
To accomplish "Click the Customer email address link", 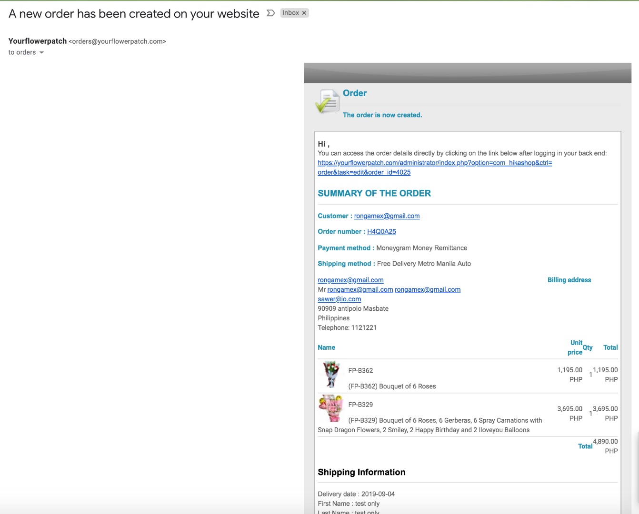I will click(x=387, y=216).
